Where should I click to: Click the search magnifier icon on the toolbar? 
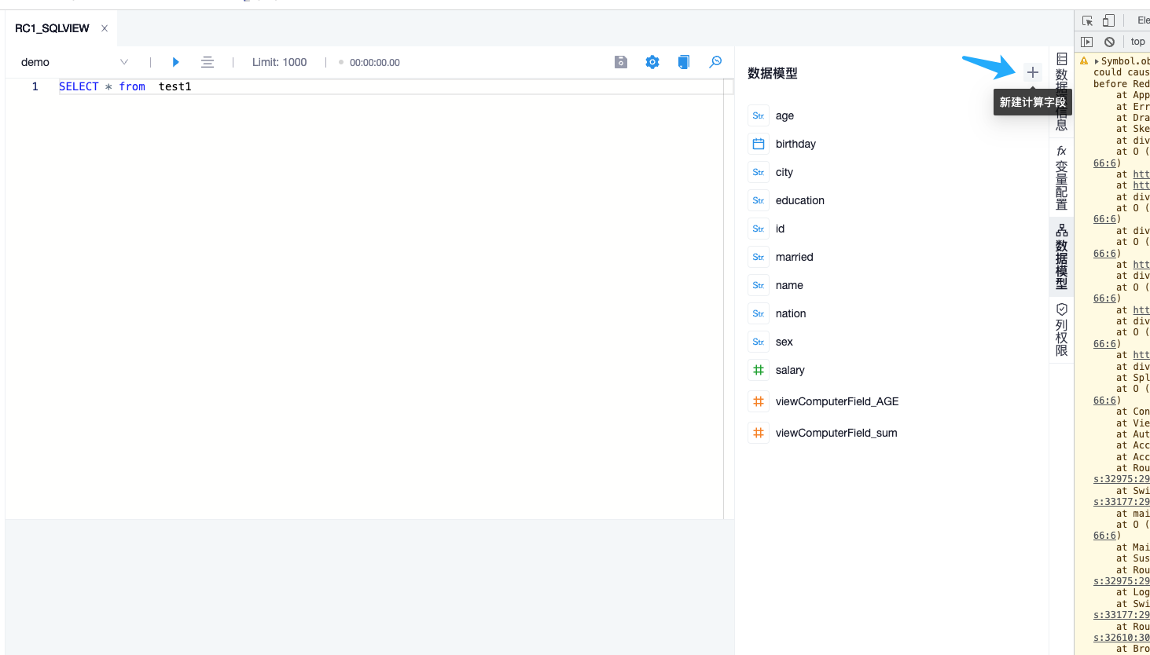tap(715, 61)
